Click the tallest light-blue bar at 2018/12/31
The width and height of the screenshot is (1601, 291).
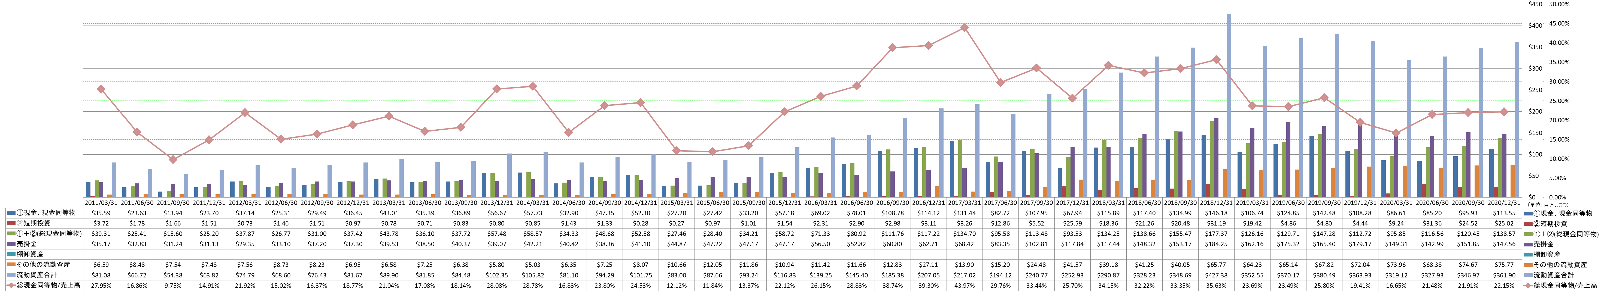tap(1229, 106)
